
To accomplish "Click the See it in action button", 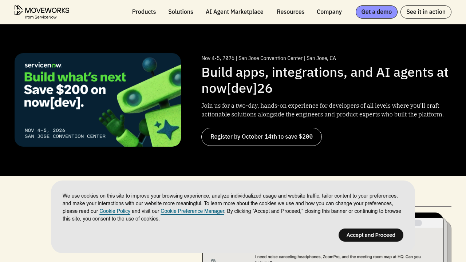I will click(426, 12).
